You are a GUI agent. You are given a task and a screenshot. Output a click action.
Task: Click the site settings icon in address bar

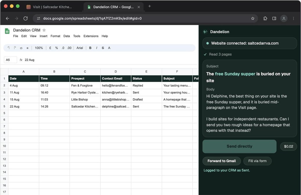39,18
